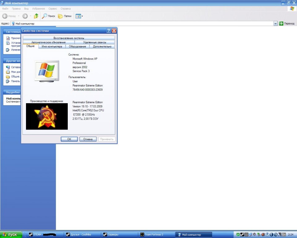This screenshot has height=238, width=297.
Task: Switch to the Автоматическое обновление tab
Action: tap(49, 42)
